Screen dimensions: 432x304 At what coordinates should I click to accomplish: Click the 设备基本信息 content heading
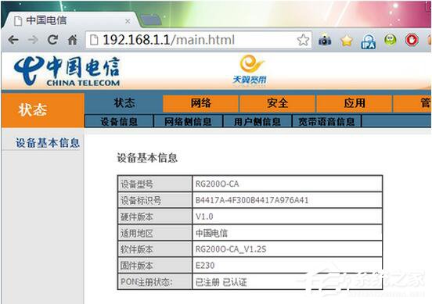click(147, 158)
